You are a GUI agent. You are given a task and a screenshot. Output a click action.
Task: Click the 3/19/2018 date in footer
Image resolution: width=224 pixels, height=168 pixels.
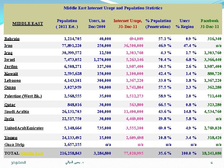(x=18, y=162)
